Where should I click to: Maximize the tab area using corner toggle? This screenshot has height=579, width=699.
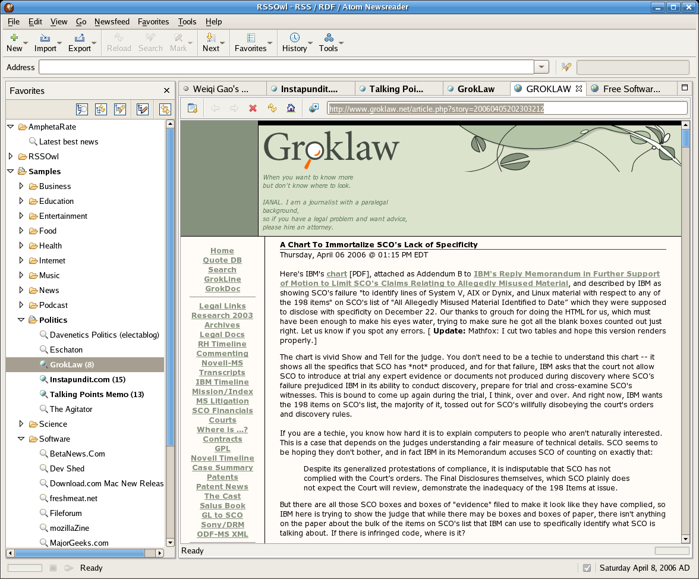click(x=685, y=88)
